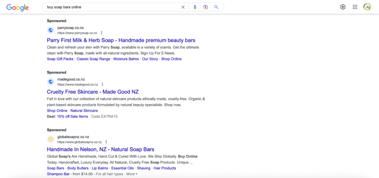Open ad options menu beside parrysoap.co.nz URL
379x178 pixels.
pos(101,33)
